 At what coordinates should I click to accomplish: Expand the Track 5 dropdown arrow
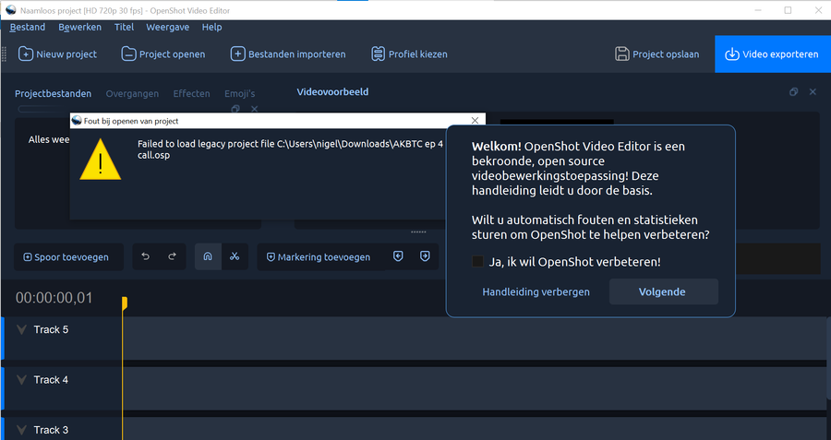pyautogui.click(x=21, y=330)
